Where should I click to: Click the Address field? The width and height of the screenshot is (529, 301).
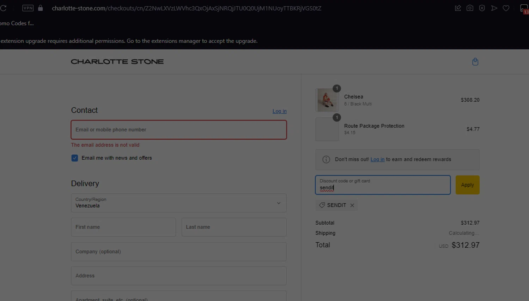pos(179,276)
